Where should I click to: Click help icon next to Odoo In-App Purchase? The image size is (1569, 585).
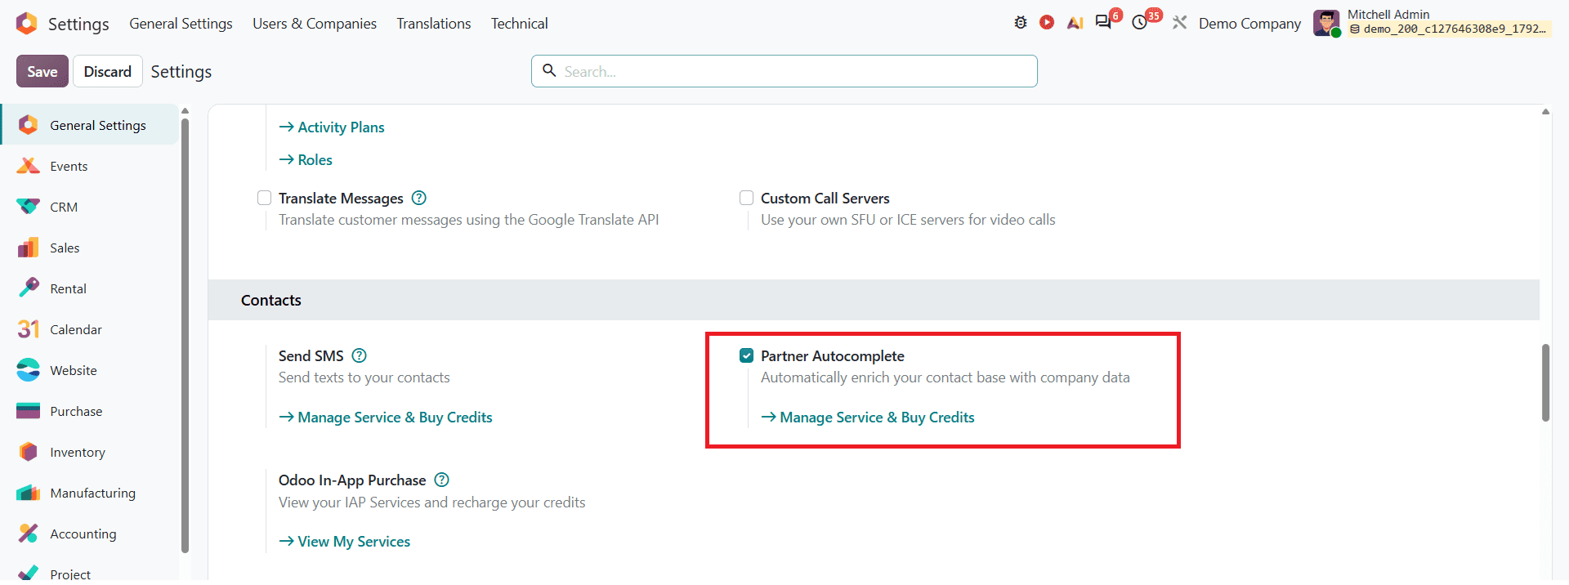(442, 480)
